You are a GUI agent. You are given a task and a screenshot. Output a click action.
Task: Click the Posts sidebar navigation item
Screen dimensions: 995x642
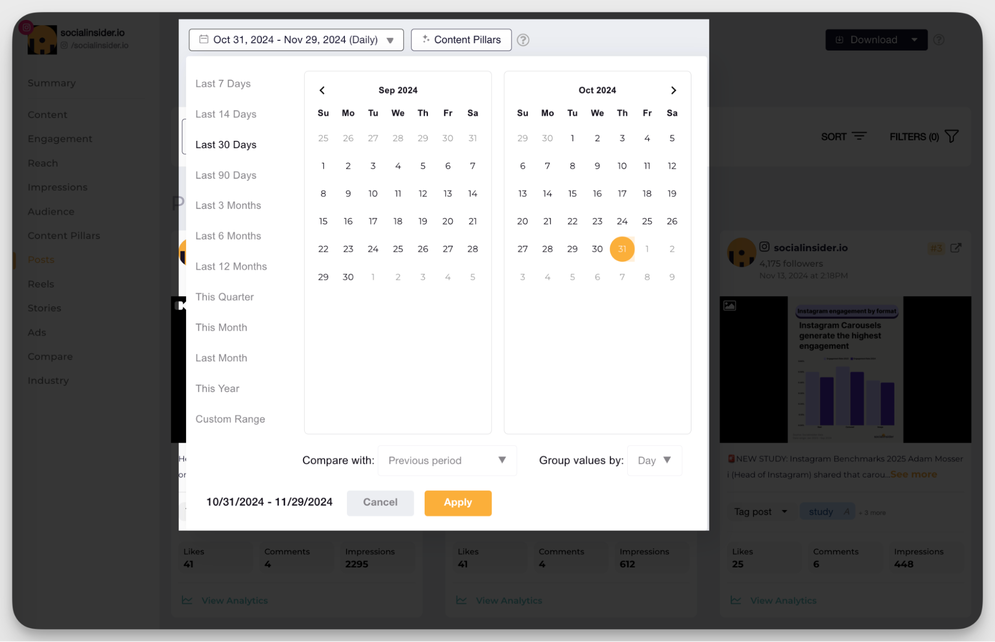coord(41,260)
